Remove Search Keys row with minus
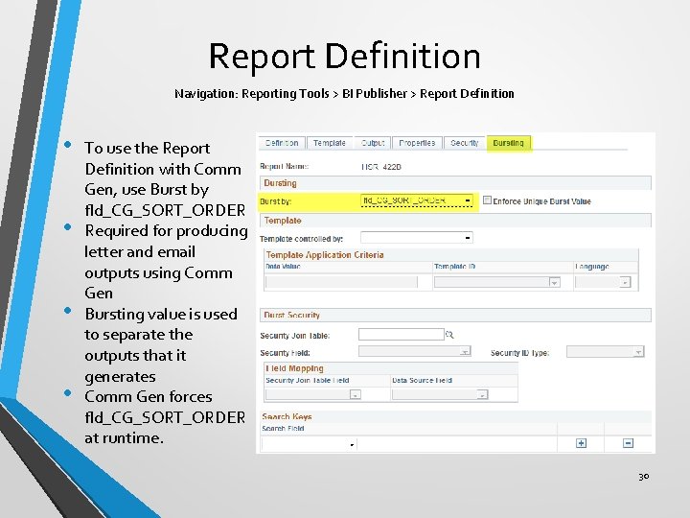 [628, 443]
